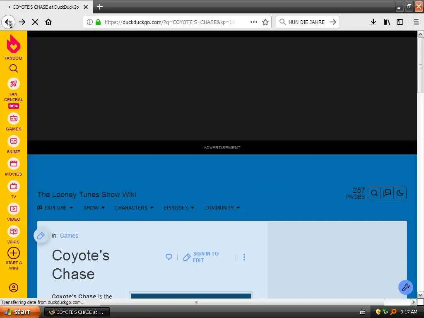Open the browser home page icon
This screenshot has height=318, width=424.
point(48,22)
